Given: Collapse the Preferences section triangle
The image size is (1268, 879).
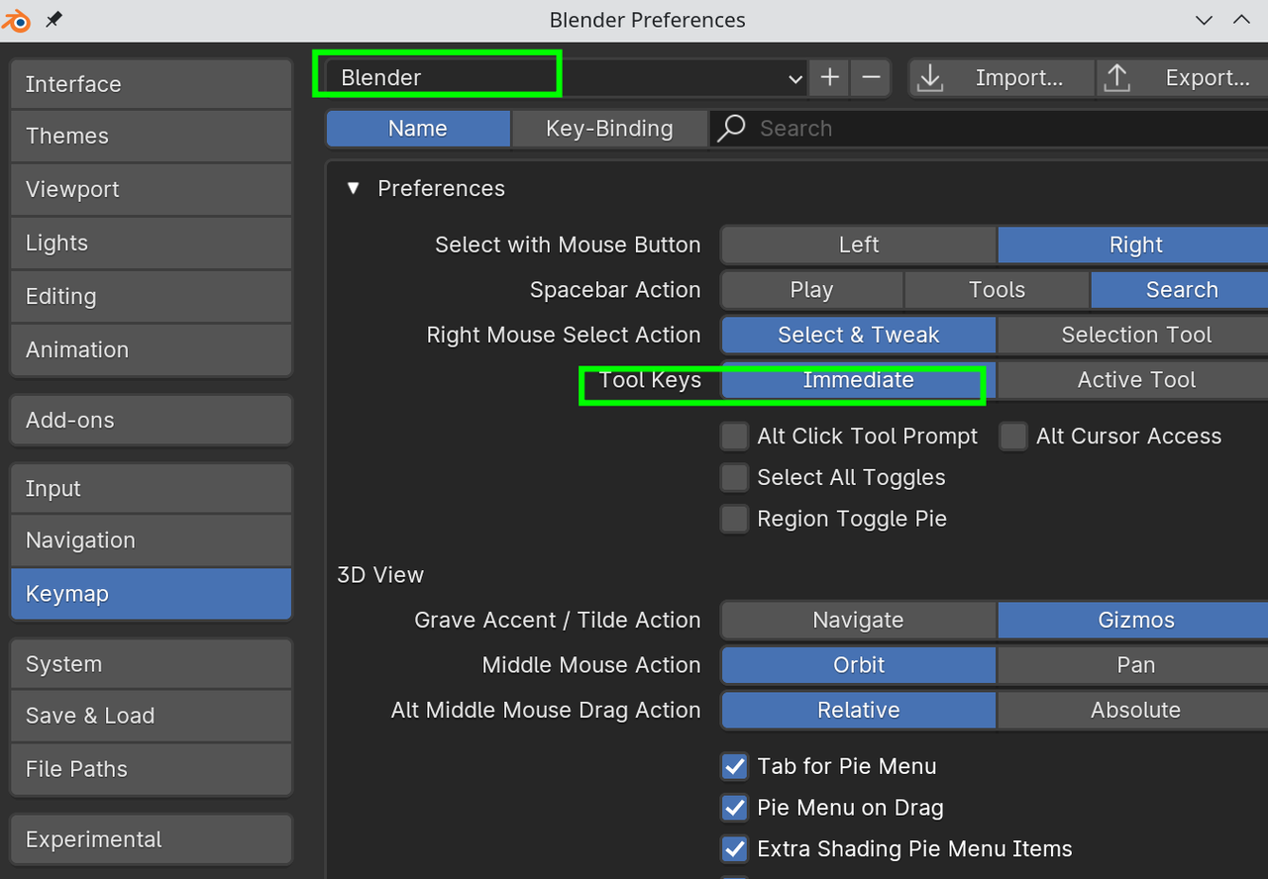Looking at the screenshot, I should pos(354,189).
